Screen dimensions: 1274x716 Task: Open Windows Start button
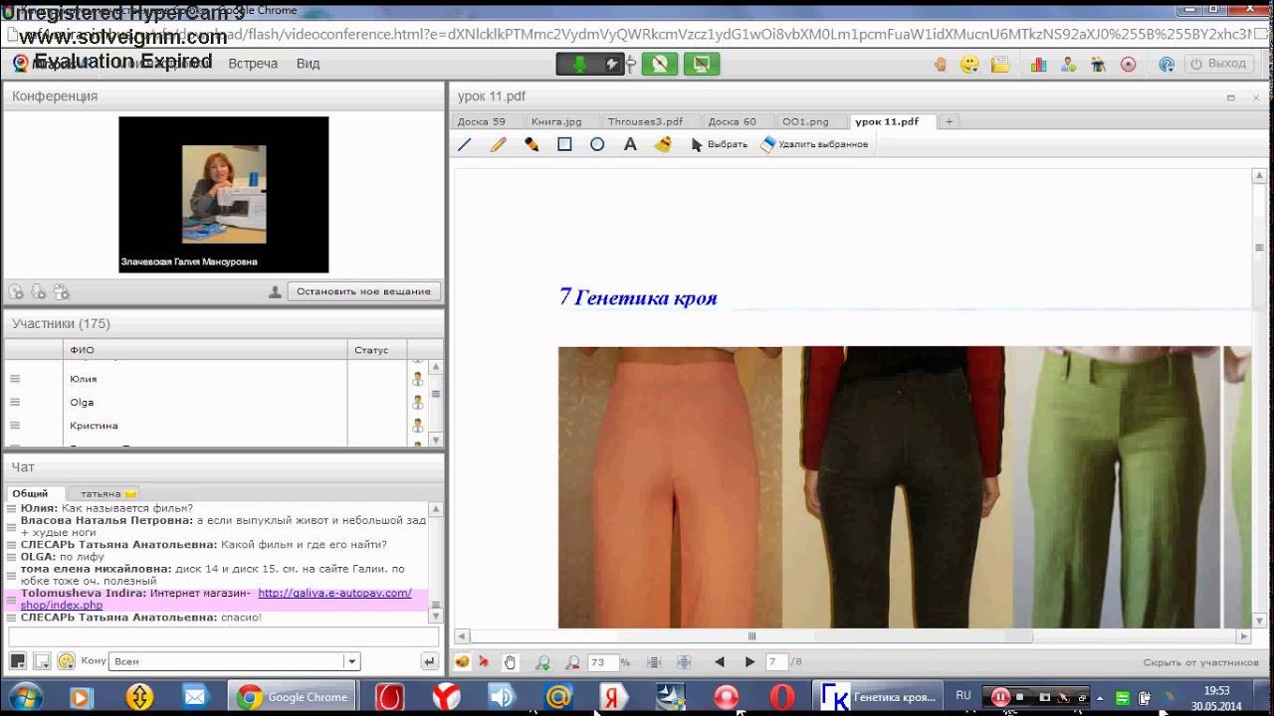(24, 696)
